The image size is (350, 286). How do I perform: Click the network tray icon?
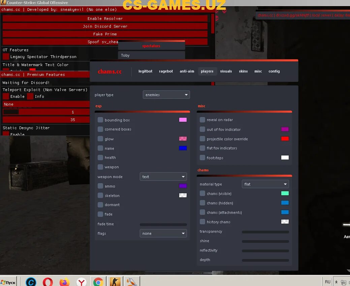point(344,282)
